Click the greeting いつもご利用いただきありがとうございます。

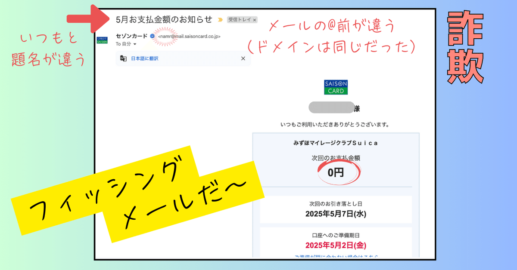(335, 125)
